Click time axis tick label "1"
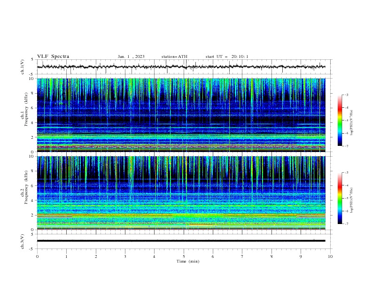The image size is (372, 288). coord(66,256)
